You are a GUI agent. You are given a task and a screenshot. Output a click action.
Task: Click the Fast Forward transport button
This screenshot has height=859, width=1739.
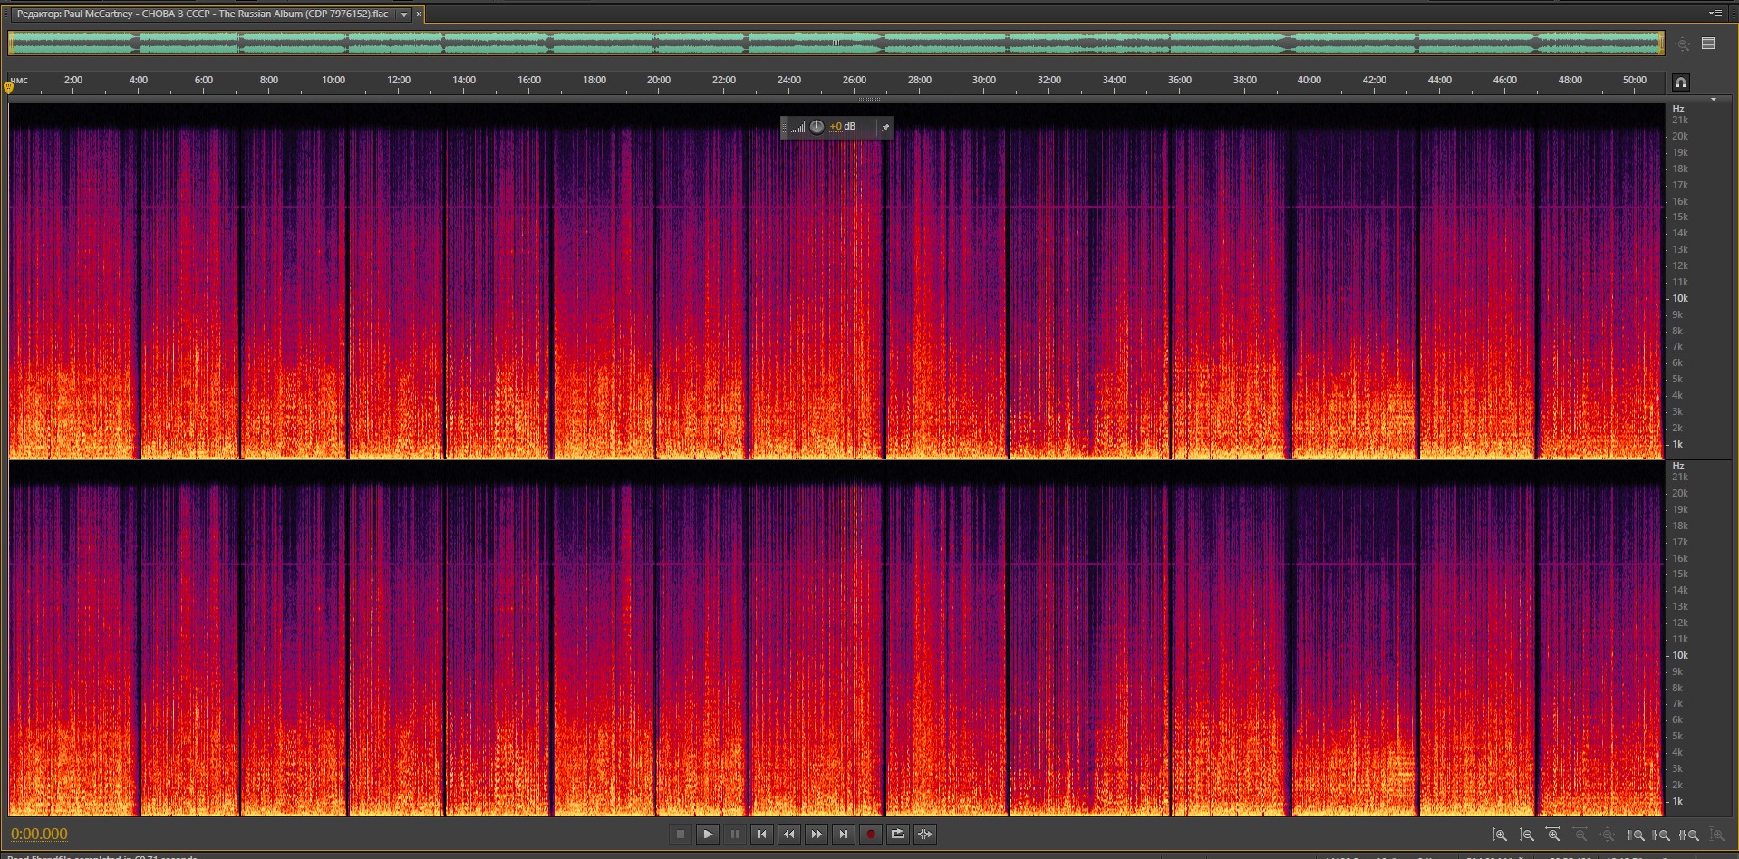pyautogui.click(x=816, y=835)
